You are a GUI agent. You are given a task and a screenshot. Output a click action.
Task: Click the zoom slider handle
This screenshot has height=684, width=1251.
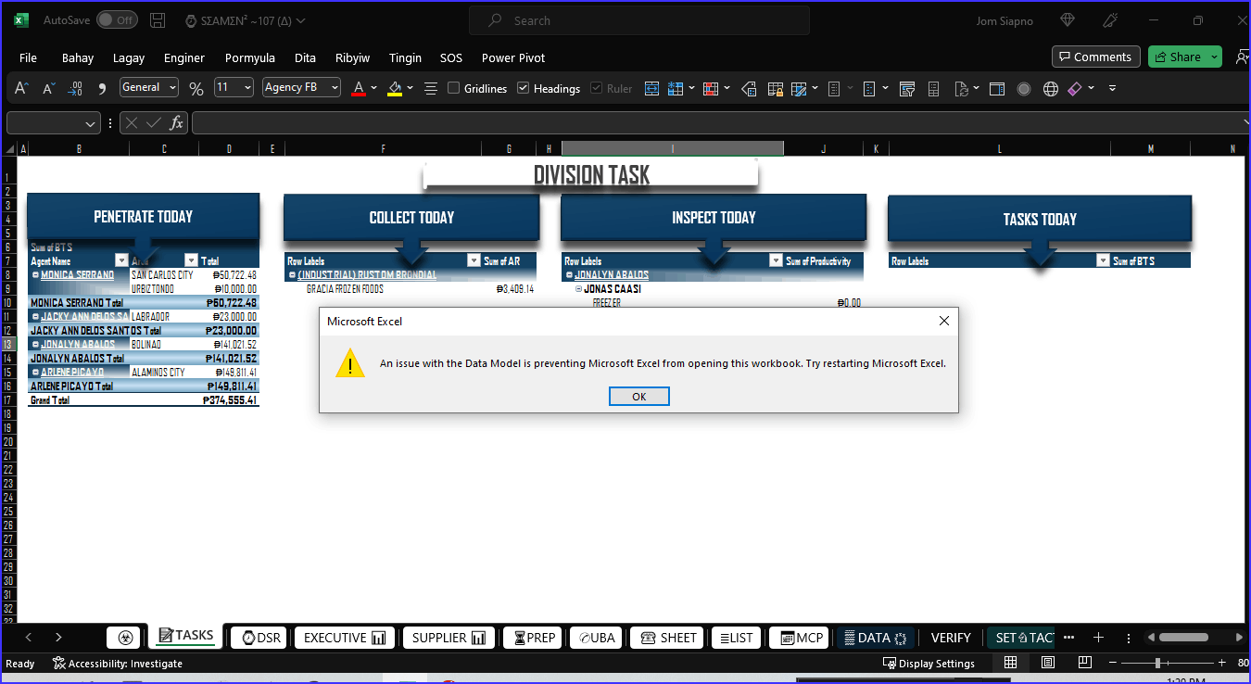[x=1157, y=663]
